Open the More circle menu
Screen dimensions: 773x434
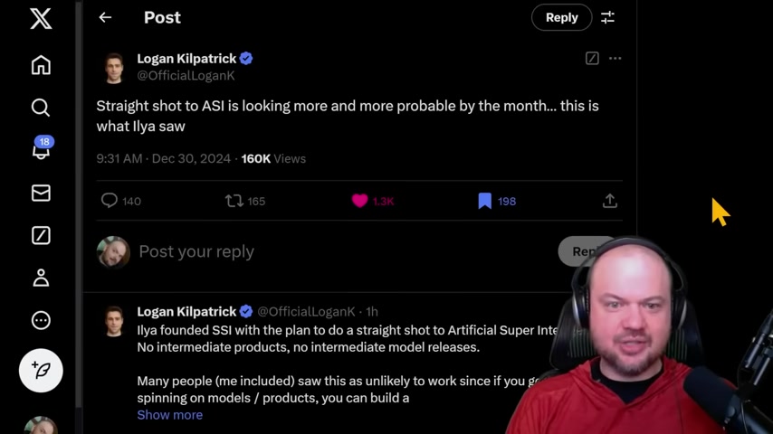41,321
